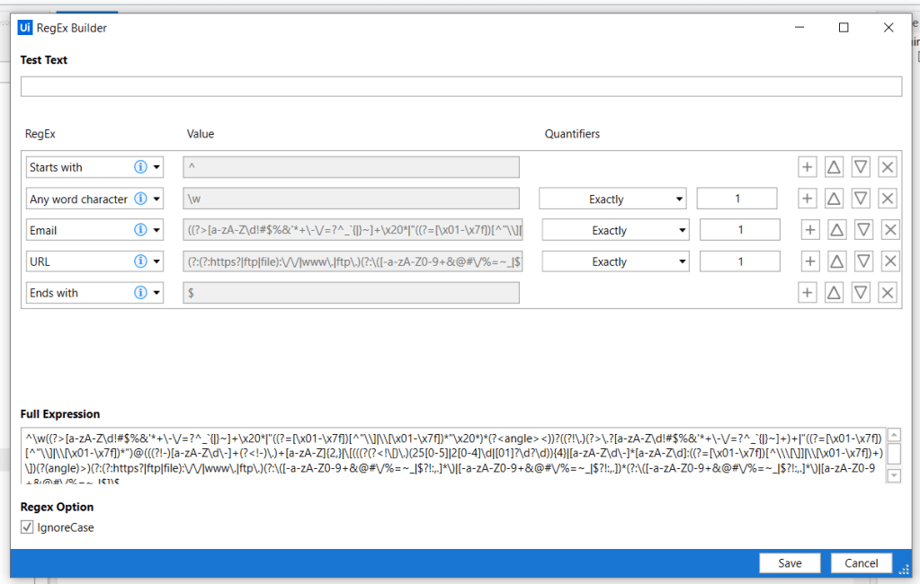Move the Any word character row down
Screen dimensions: 920x584
[861, 199]
